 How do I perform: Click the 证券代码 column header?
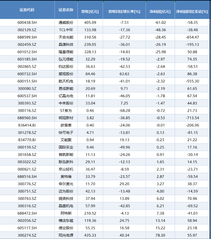pyautogui.click(x=27, y=10)
